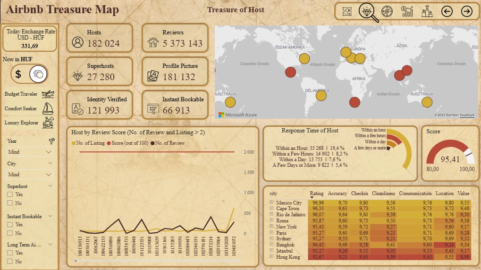This screenshot has height=270, width=481.
Task: Check Yes under Long Term filter
Action: click(10, 253)
